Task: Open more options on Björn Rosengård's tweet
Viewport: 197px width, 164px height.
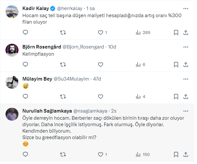Action: coord(186,47)
